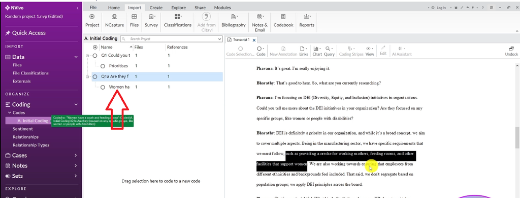Collapse the Data section chevron
The image size is (520, 198).
(x=76, y=57)
